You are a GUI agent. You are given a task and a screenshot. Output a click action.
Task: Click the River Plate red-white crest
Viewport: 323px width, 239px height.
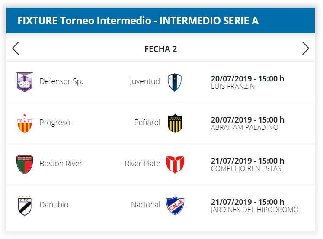tap(175, 164)
